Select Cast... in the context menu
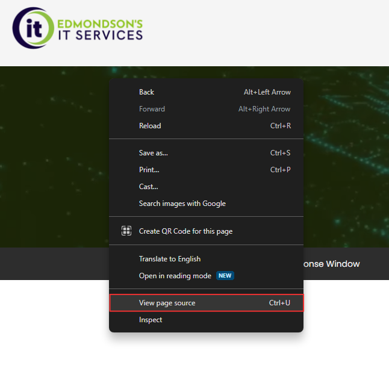This screenshot has height=374, width=389. click(x=148, y=187)
